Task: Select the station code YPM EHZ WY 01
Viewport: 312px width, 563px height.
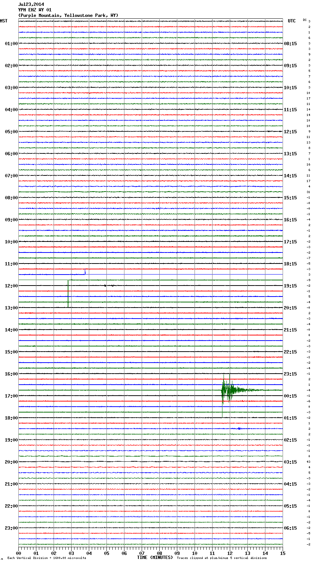Action: click(x=35, y=10)
